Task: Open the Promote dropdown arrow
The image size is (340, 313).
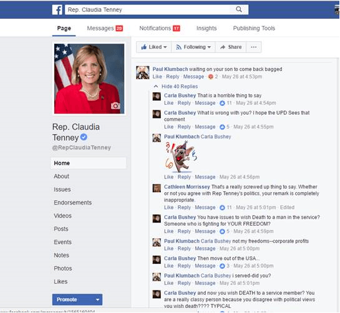Action: (x=97, y=299)
